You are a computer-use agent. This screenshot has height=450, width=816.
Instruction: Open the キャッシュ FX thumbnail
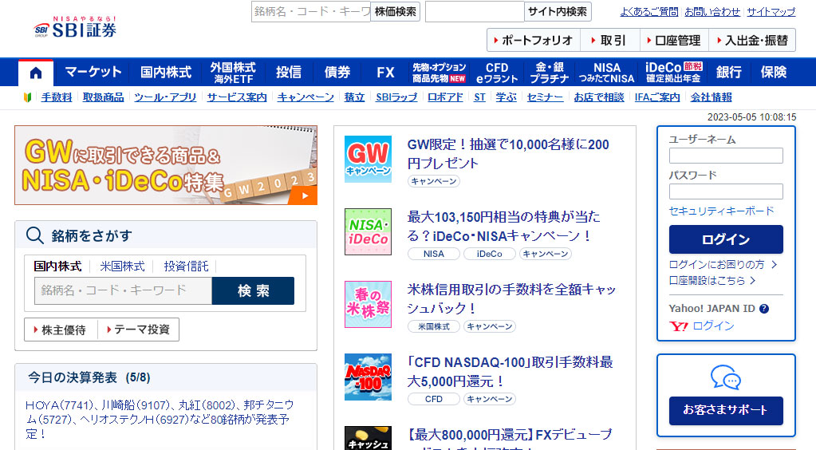[x=368, y=438]
